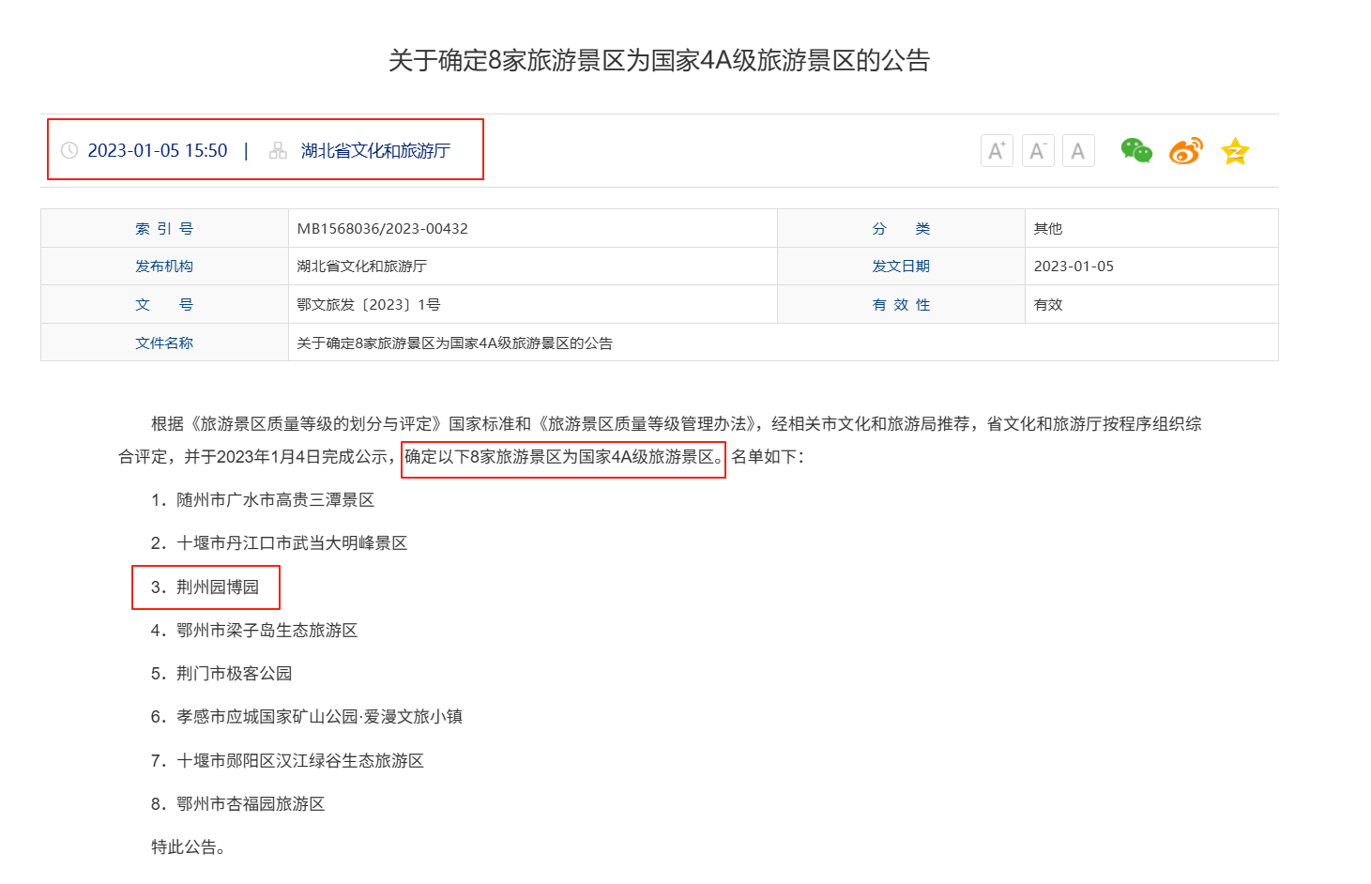
Task: Click the plain A font reset icon
Action: click(1078, 150)
